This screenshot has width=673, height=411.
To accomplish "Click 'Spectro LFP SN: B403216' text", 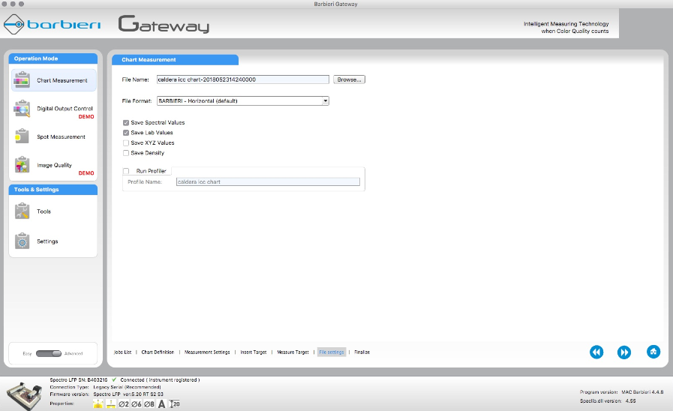I will (x=79, y=380).
